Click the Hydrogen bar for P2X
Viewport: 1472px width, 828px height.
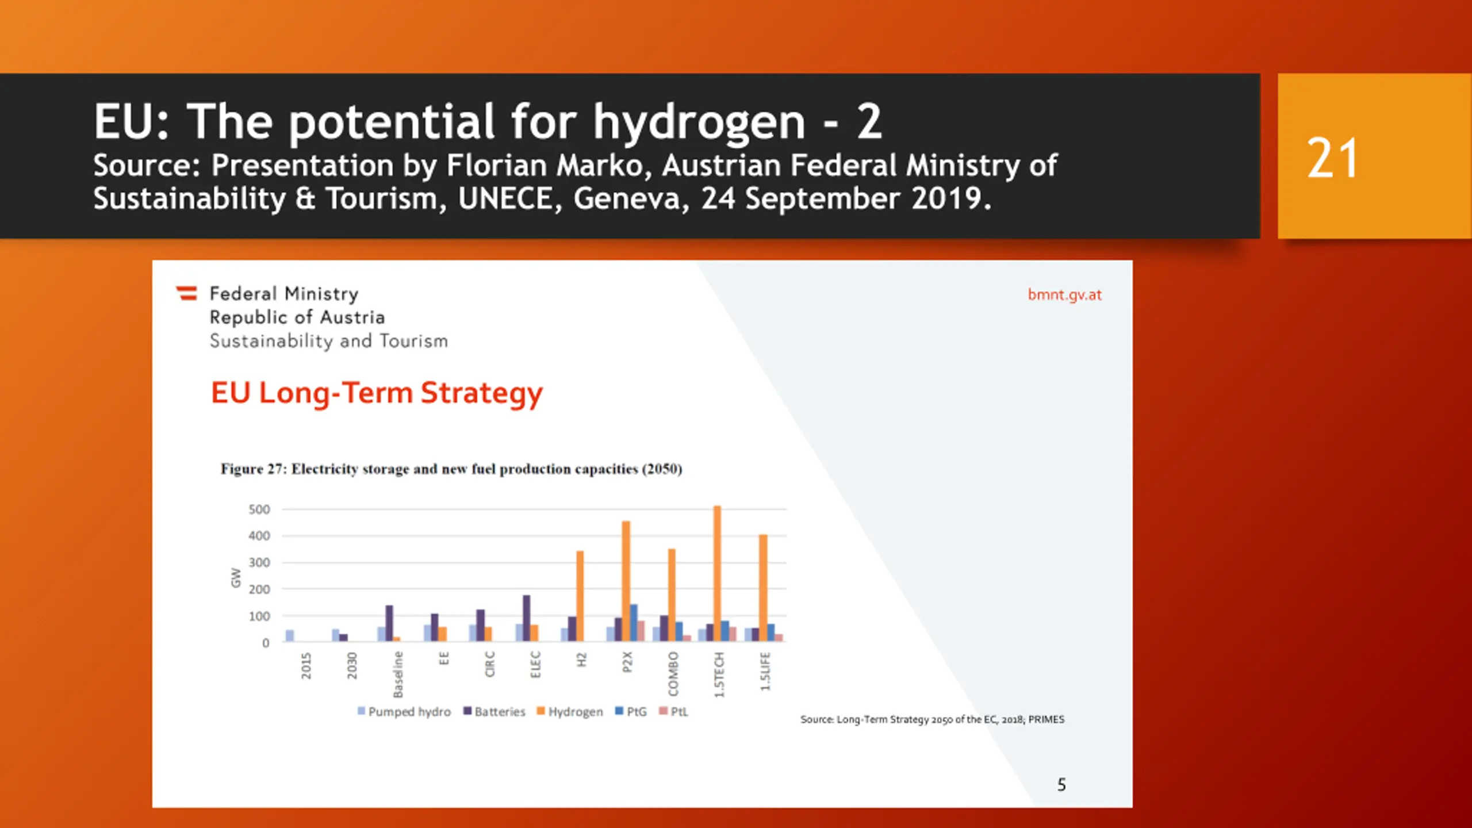(626, 581)
